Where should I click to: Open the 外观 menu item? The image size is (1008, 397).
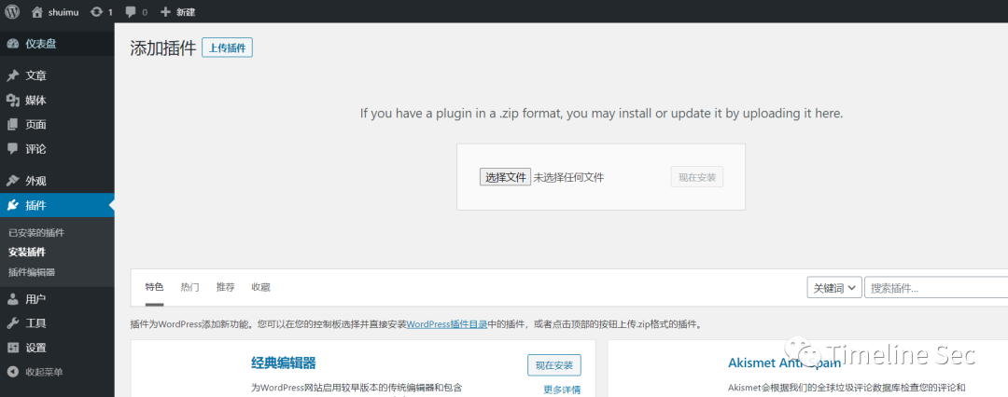click(x=57, y=181)
